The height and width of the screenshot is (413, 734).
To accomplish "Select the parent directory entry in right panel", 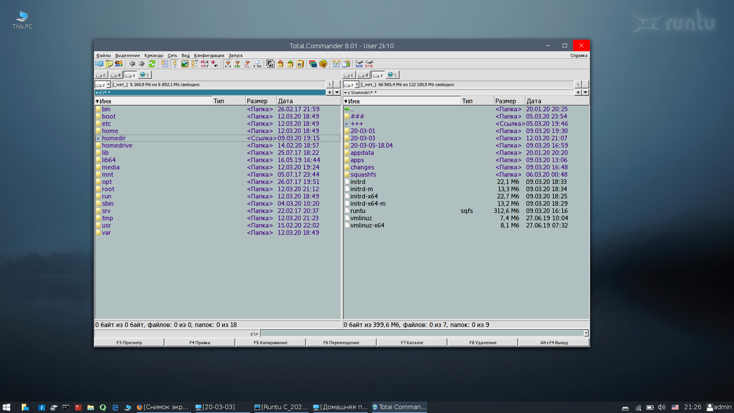I will pos(466,109).
